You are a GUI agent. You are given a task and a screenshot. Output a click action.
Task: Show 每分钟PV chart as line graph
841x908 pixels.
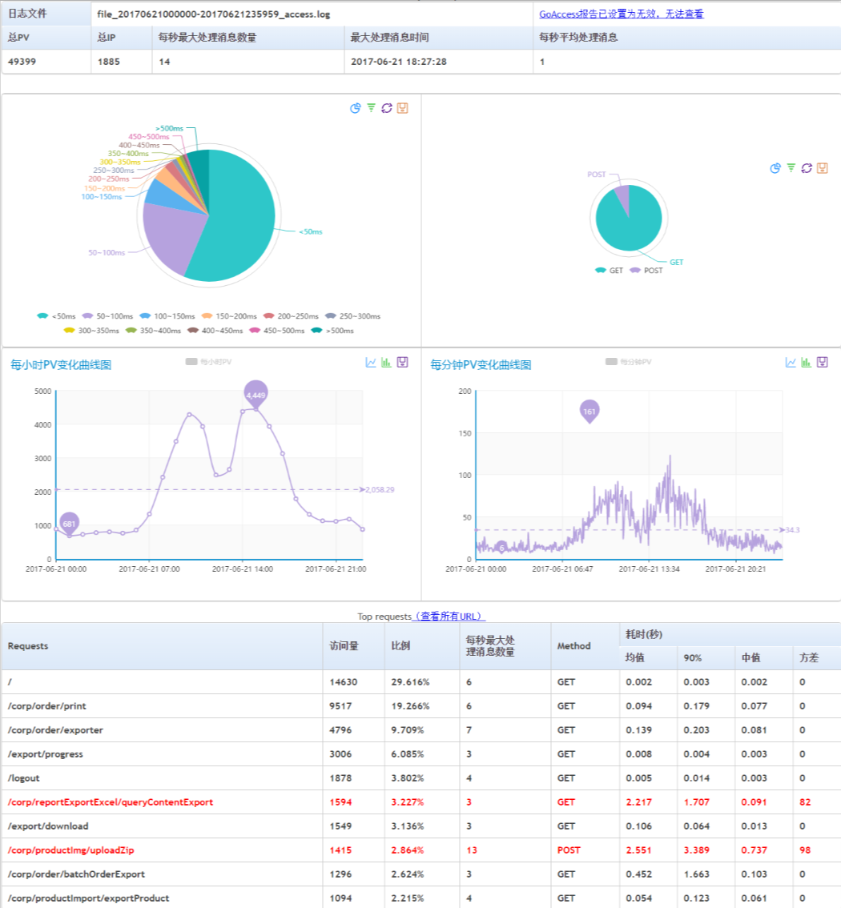(791, 363)
